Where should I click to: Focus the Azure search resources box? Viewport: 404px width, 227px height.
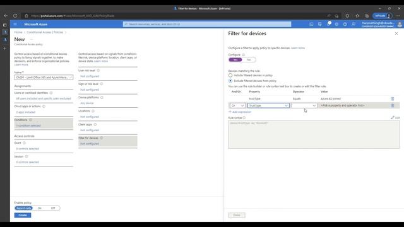pyautogui.click(x=207, y=24)
